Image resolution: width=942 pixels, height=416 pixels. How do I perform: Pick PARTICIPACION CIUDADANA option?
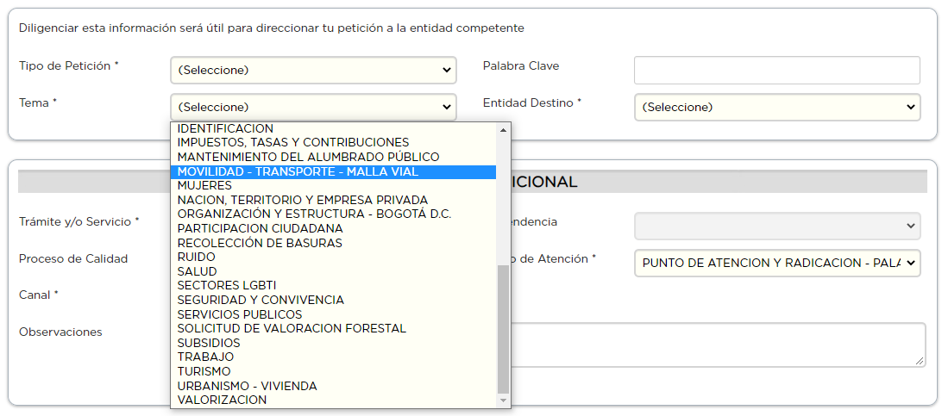click(260, 228)
